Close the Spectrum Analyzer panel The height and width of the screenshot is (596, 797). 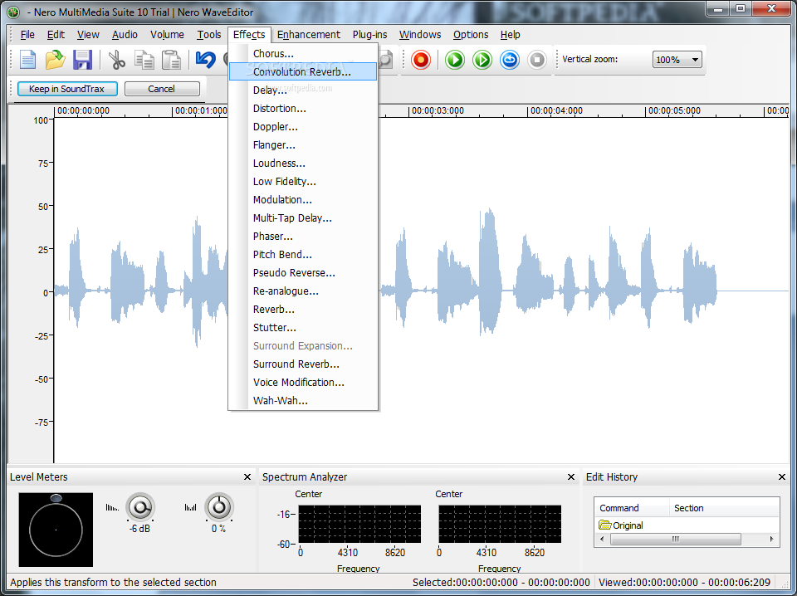click(x=571, y=477)
